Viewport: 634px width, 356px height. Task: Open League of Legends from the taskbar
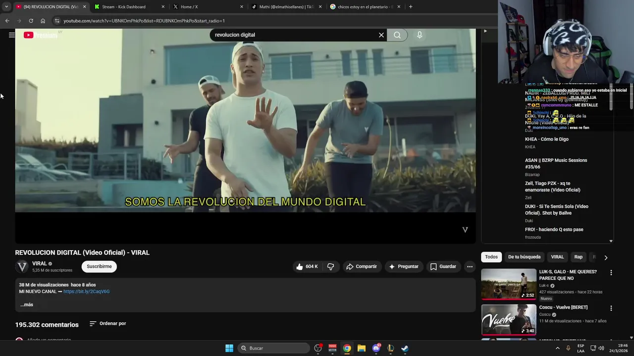click(390, 348)
